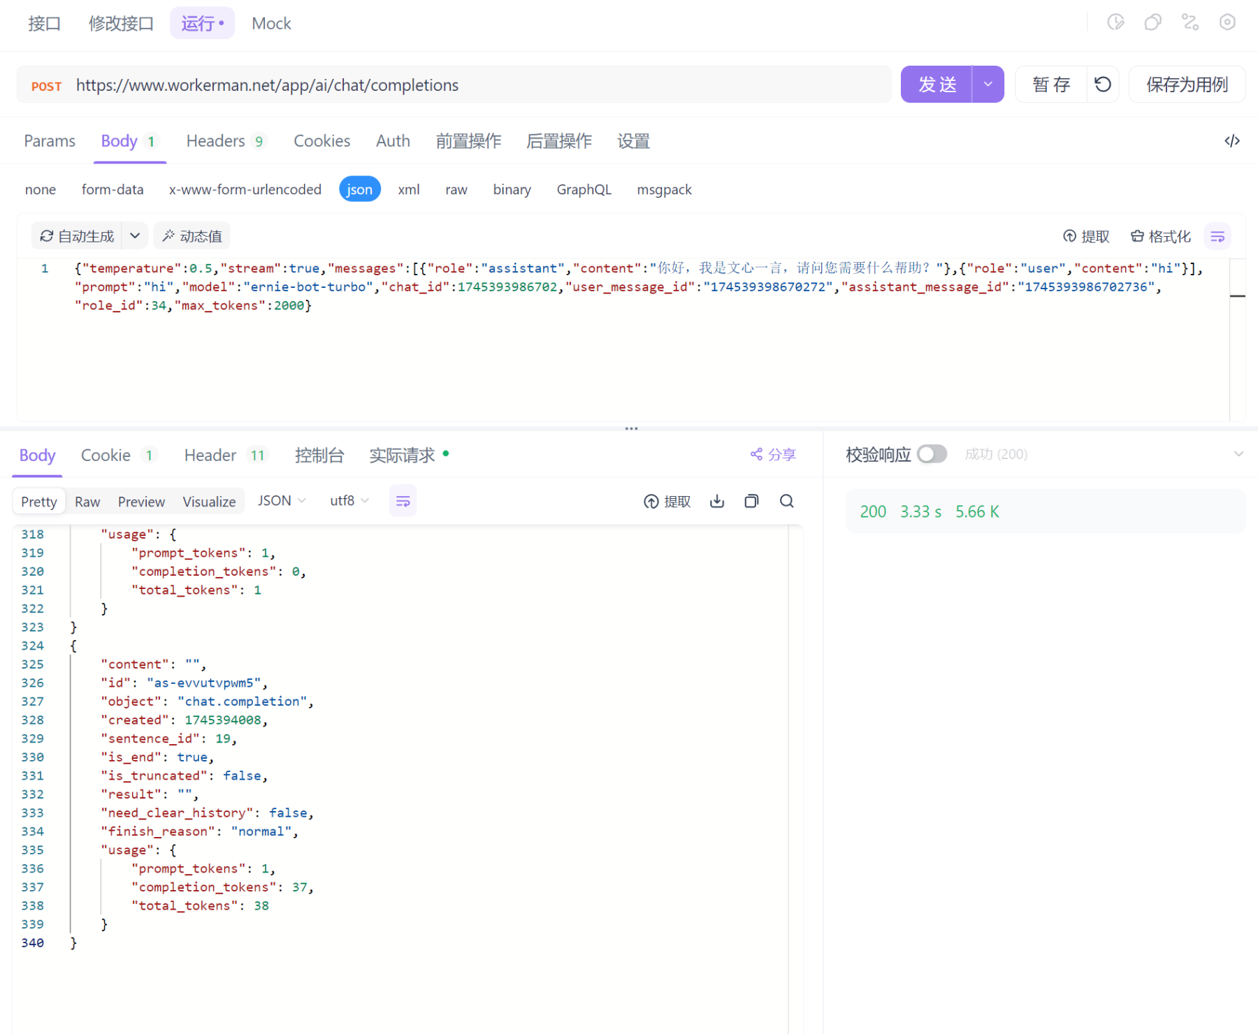The width and height of the screenshot is (1258, 1034).
Task: Select the raw body type option
Action: point(456,189)
